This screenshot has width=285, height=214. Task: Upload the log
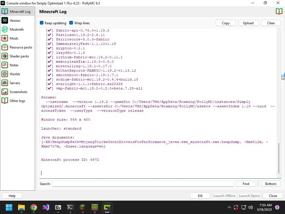tap(248, 23)
